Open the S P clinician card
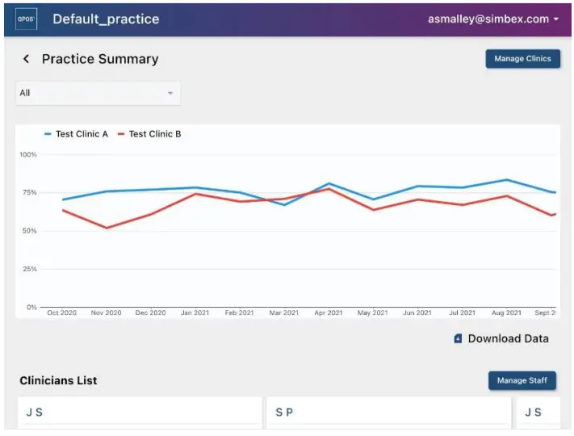574x436 pixels. pyautogui.click(x=388, y=413)
